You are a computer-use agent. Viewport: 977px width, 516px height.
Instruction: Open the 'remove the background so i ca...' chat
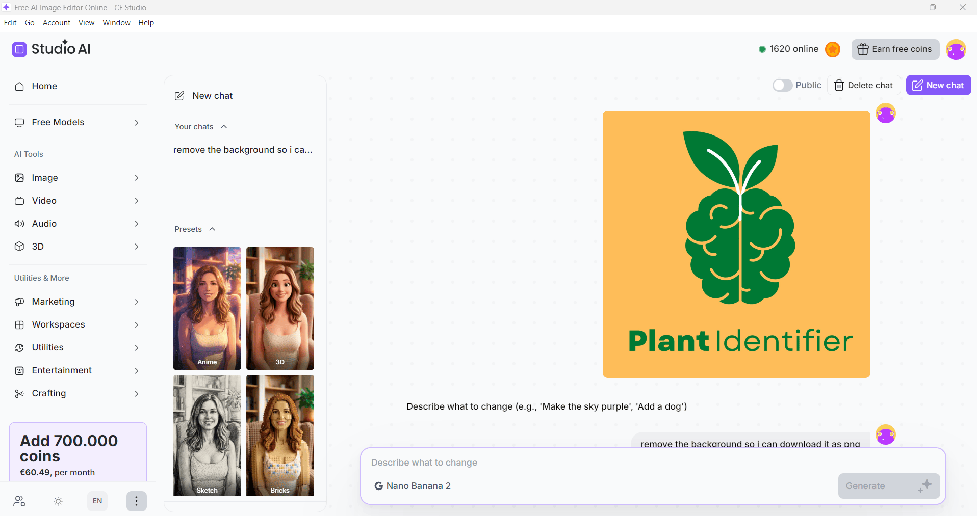[243, 150]
